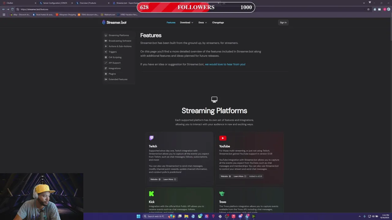Select the Streamer.bot browser tab
The width and height of the screenshot is (392, 220).
125,3
